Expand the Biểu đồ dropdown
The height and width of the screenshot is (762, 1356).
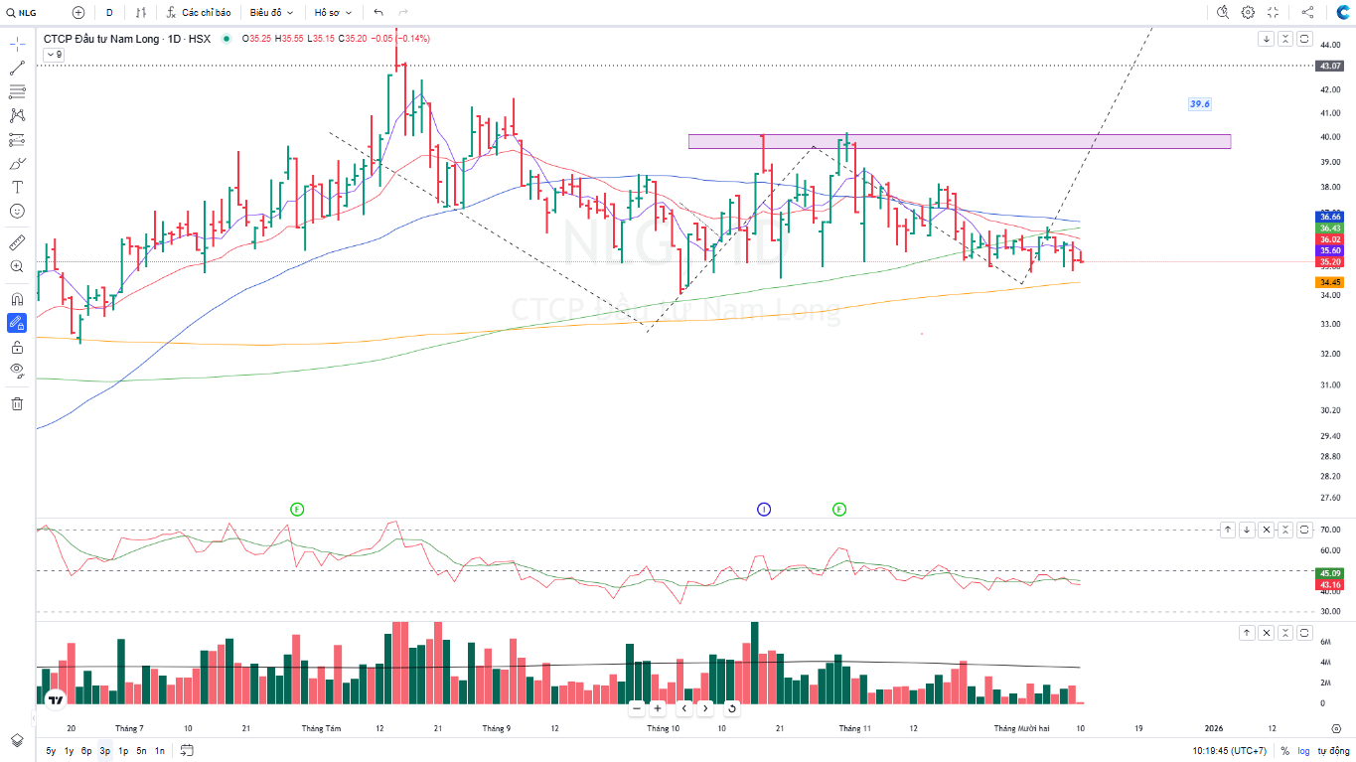pyautogui.click(x=271, y=12)
